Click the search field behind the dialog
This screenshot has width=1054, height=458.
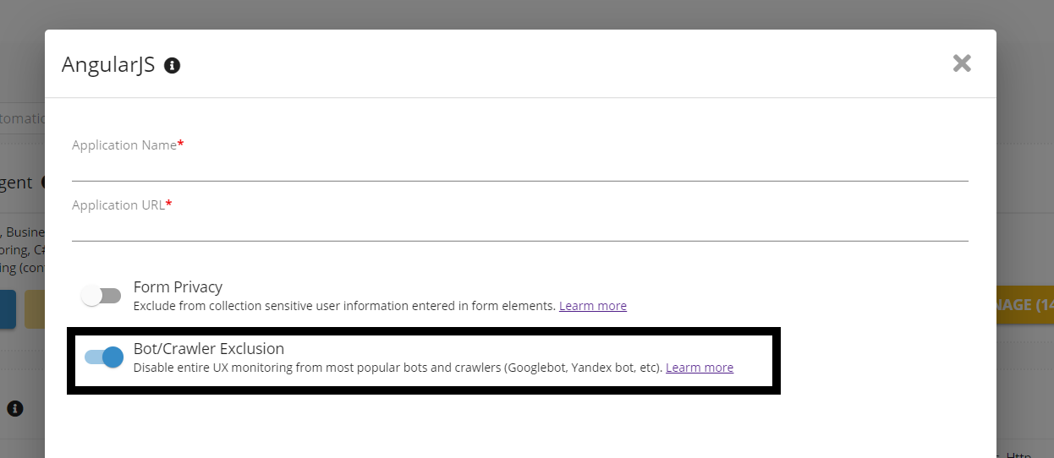tap(22, 119)
